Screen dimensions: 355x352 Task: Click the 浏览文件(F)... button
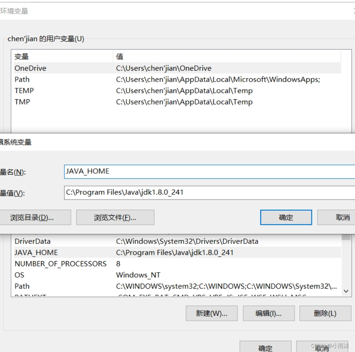115,218
